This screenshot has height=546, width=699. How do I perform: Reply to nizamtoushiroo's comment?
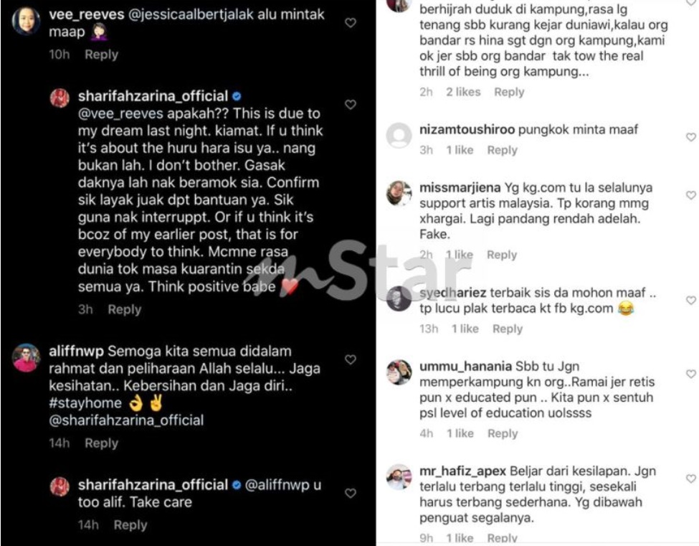point(502,150)
